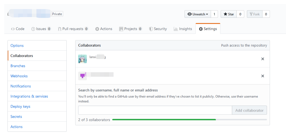Open Webhooks settings
The height and width of the screenshot is (134, 286).
point(37,76)
